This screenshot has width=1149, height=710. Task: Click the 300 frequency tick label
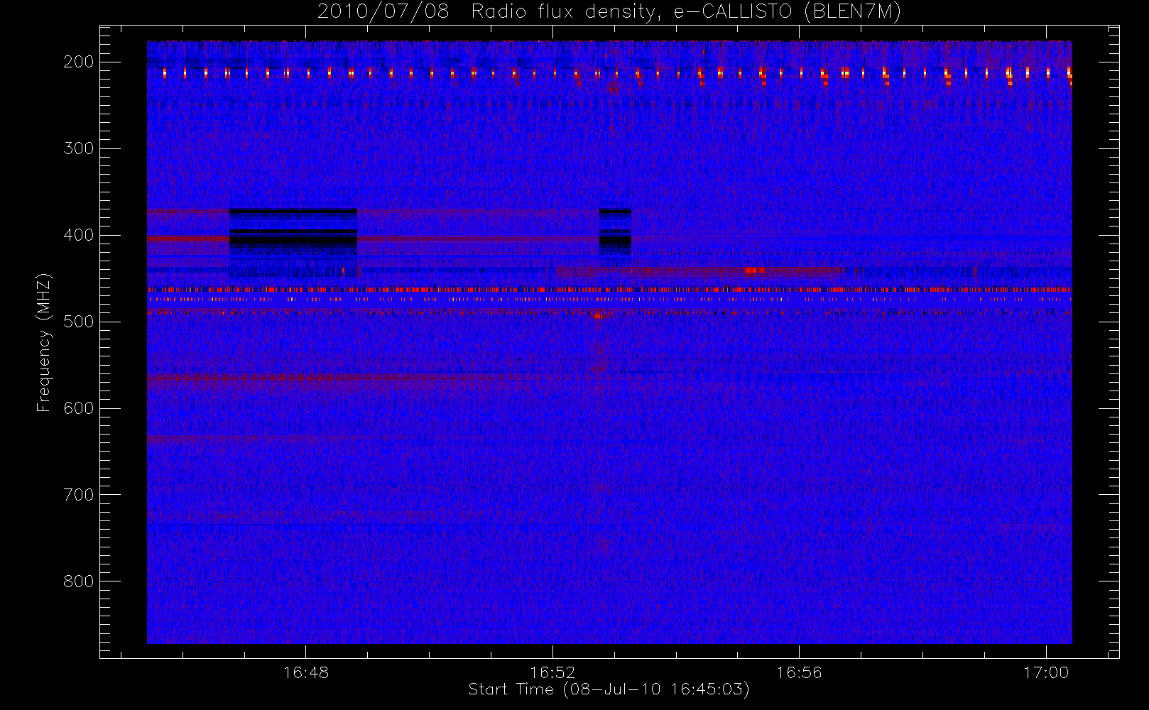coord(78,148)
